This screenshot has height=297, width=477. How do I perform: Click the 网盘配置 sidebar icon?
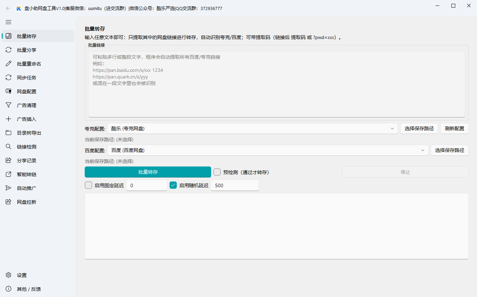tap(8, 91)
